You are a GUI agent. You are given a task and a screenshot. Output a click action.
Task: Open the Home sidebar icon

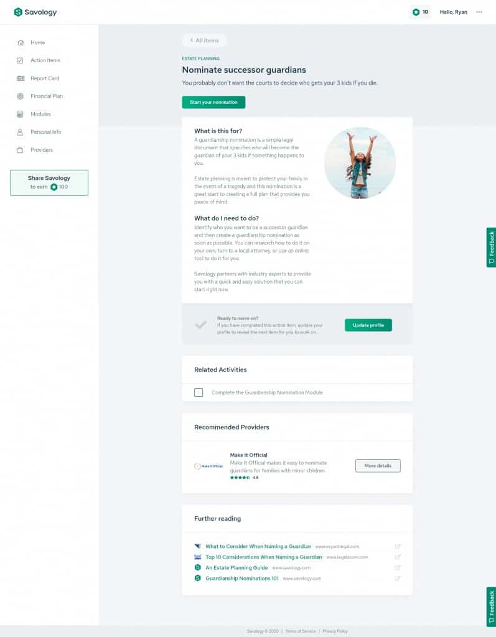[21, 43]
